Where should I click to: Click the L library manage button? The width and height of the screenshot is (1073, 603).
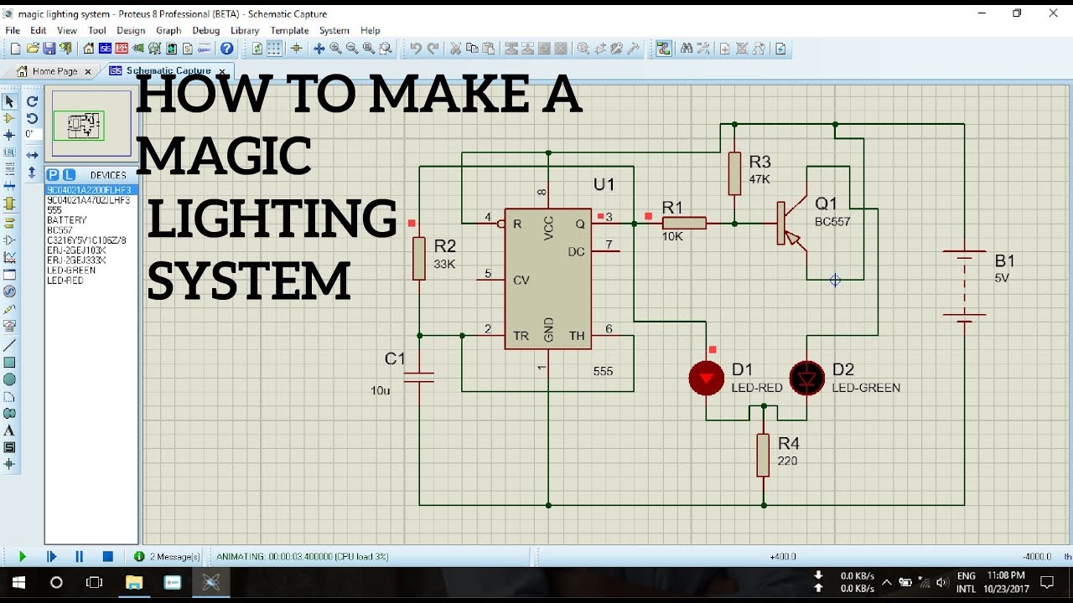pos(69,175)
